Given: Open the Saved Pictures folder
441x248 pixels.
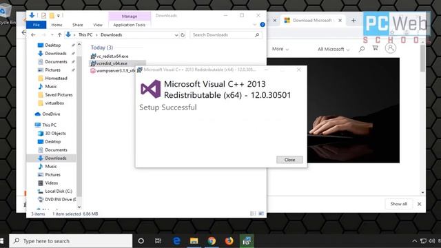Looking at the screenshot, I should pos(59,95).
